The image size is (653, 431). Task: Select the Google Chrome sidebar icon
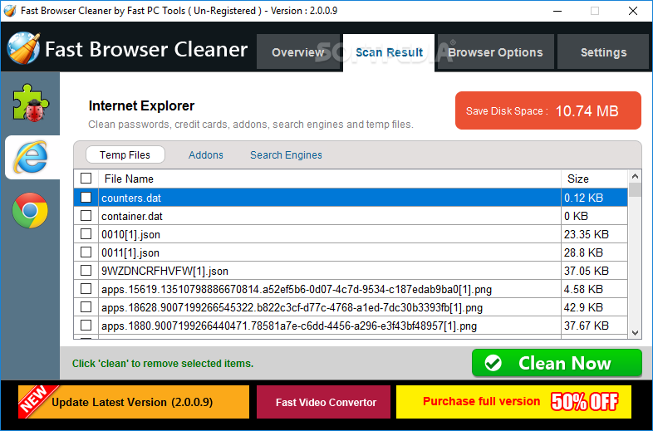tap(30, 210)
